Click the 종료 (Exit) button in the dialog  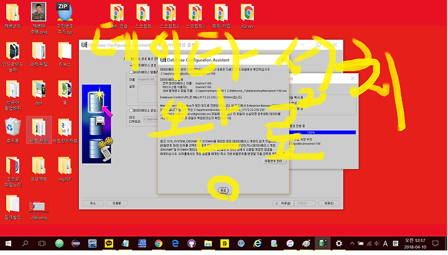[x=223, y=190]
